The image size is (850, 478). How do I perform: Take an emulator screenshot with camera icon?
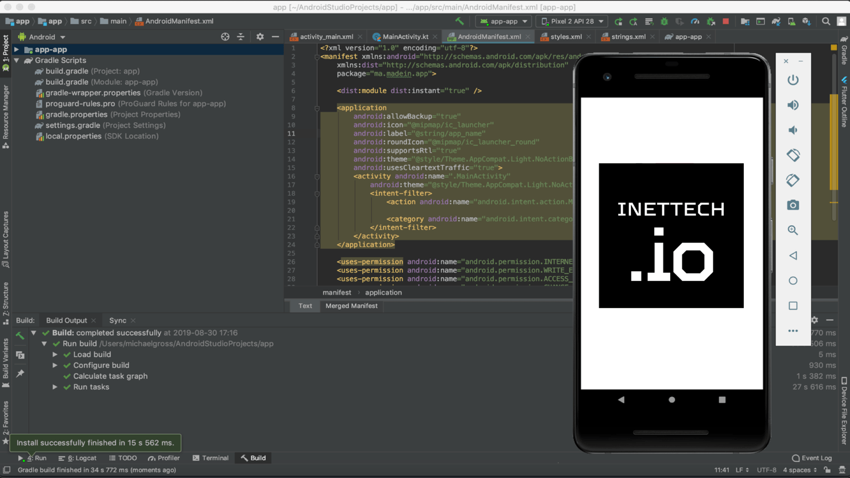click(x=793, y=205)
